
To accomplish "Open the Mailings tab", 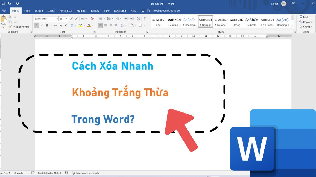I will (x=81, y=11).
